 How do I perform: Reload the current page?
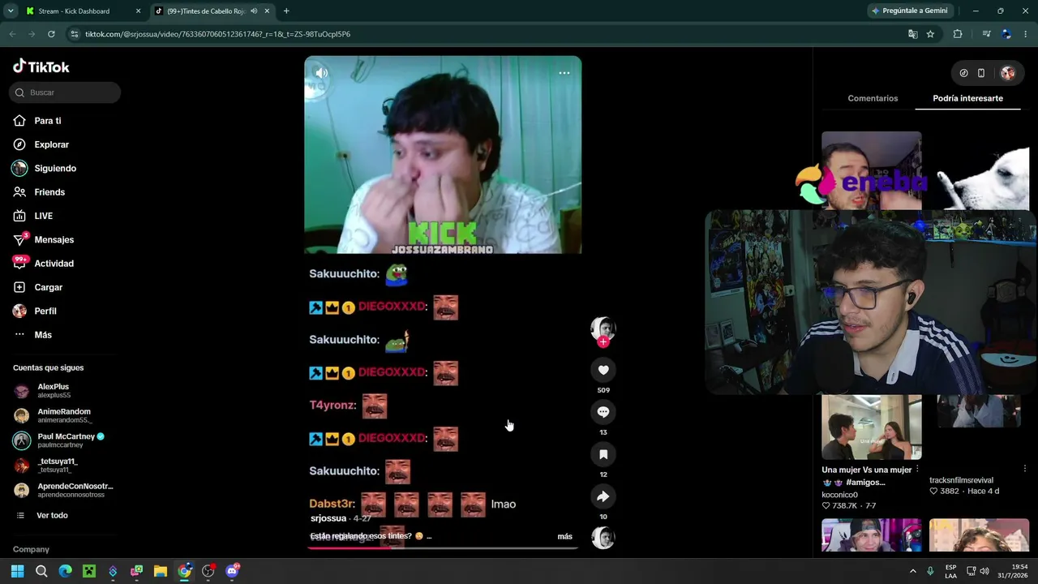coord(51,34)
